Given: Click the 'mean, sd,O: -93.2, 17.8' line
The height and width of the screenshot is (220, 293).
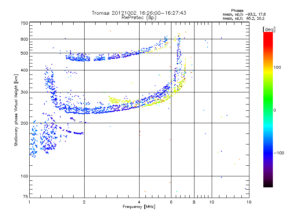Looking at the screenshot, I should (x=244, y=14).
